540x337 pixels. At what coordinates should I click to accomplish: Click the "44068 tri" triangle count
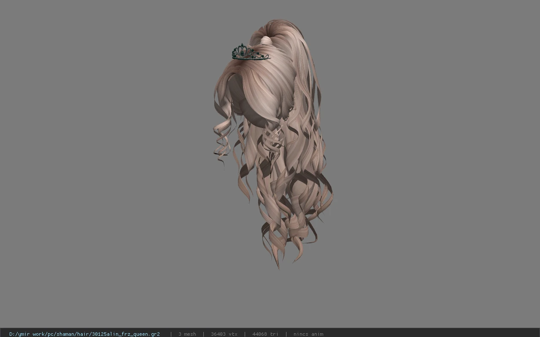(265, 334)
